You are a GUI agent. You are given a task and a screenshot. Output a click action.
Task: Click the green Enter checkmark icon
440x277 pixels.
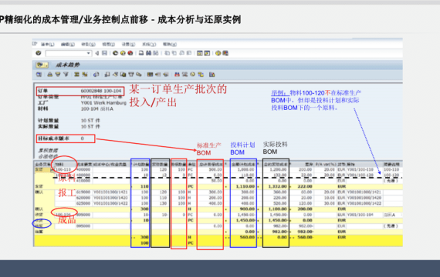click(39, 53)
